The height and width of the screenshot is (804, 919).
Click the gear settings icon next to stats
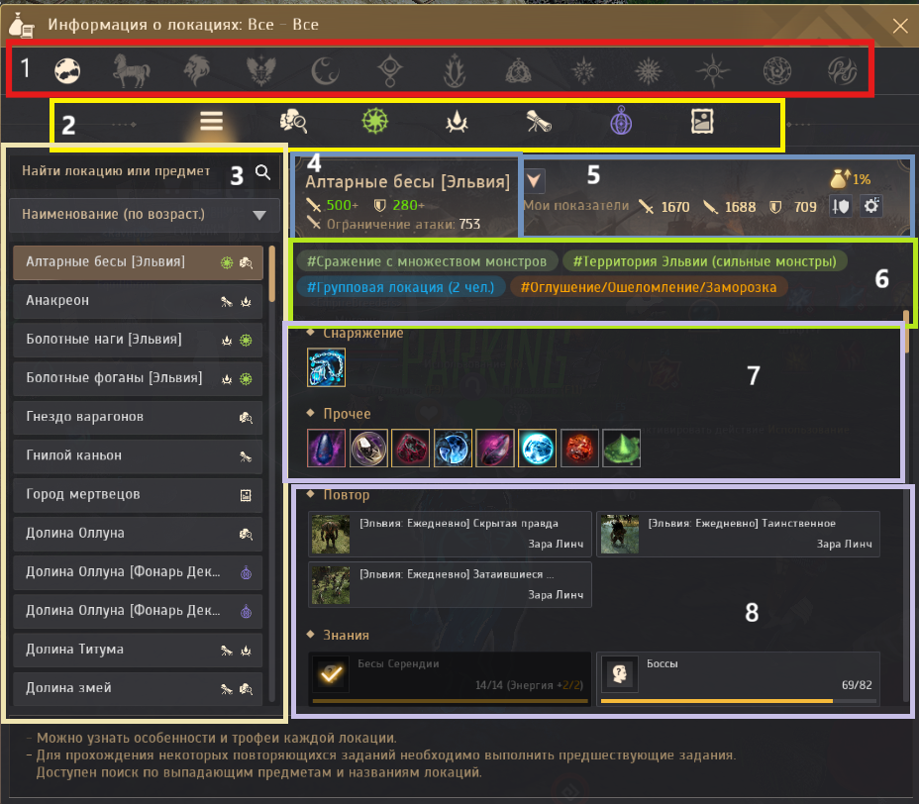point(871,206)
